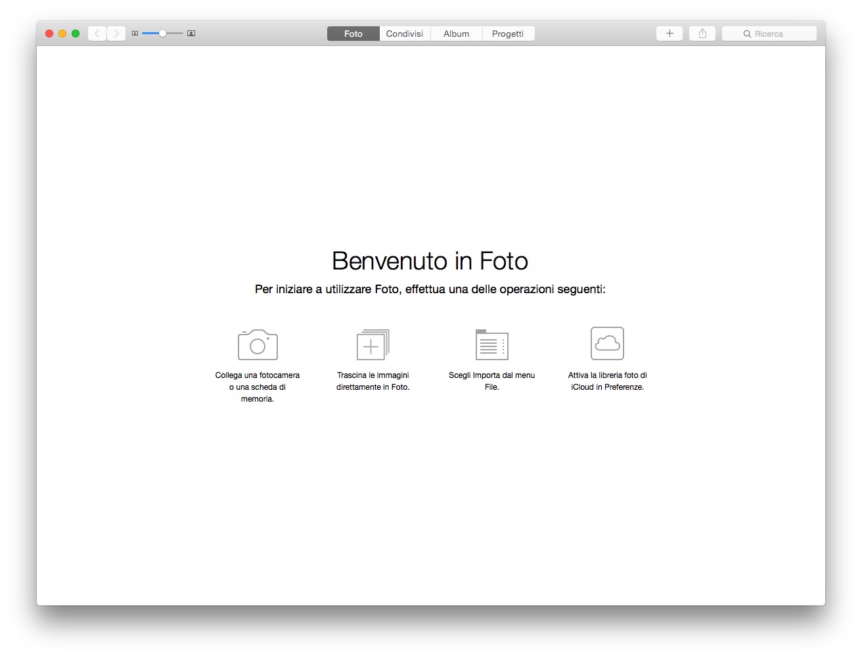Viewport: 862px width, 658px height.
Task: Select the Foto tab
Action: click(x=353, y=34)
